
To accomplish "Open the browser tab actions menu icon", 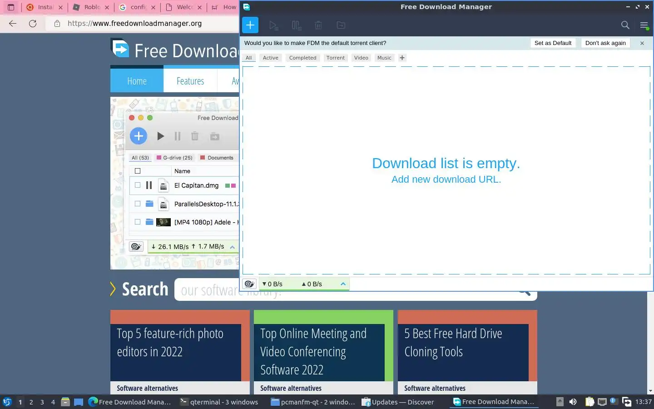I will (11, 7).
